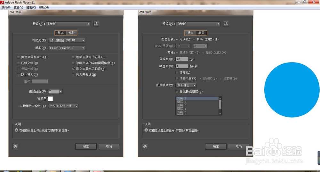This screenshot has width=320, height=172.
Task: Click 确定 button in left dialog
Action: [x=86, y=146]
